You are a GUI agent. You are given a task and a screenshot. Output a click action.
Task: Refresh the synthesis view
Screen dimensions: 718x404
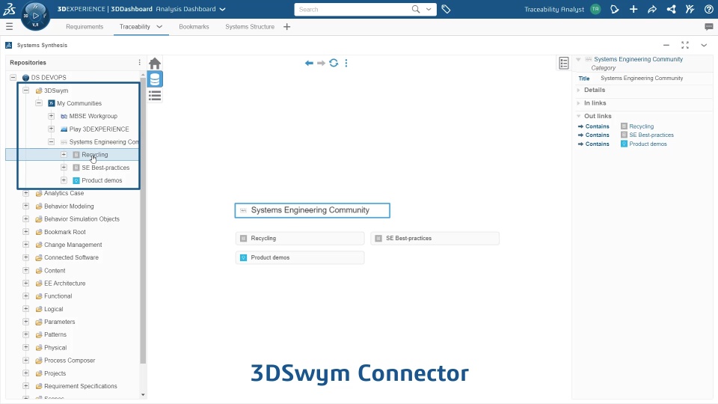(x=334, y=63)
